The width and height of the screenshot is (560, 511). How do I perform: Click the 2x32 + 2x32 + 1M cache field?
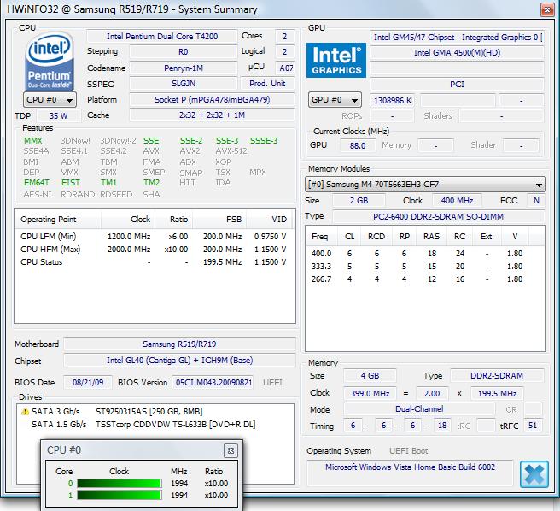tap(213, 115)
